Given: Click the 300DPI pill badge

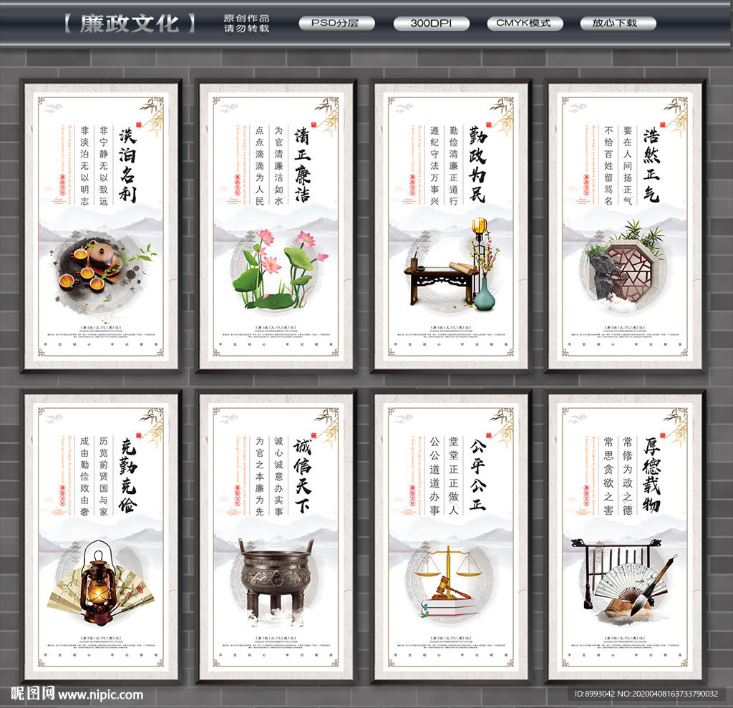Looking at the screenshot, I should coord(431,24).
